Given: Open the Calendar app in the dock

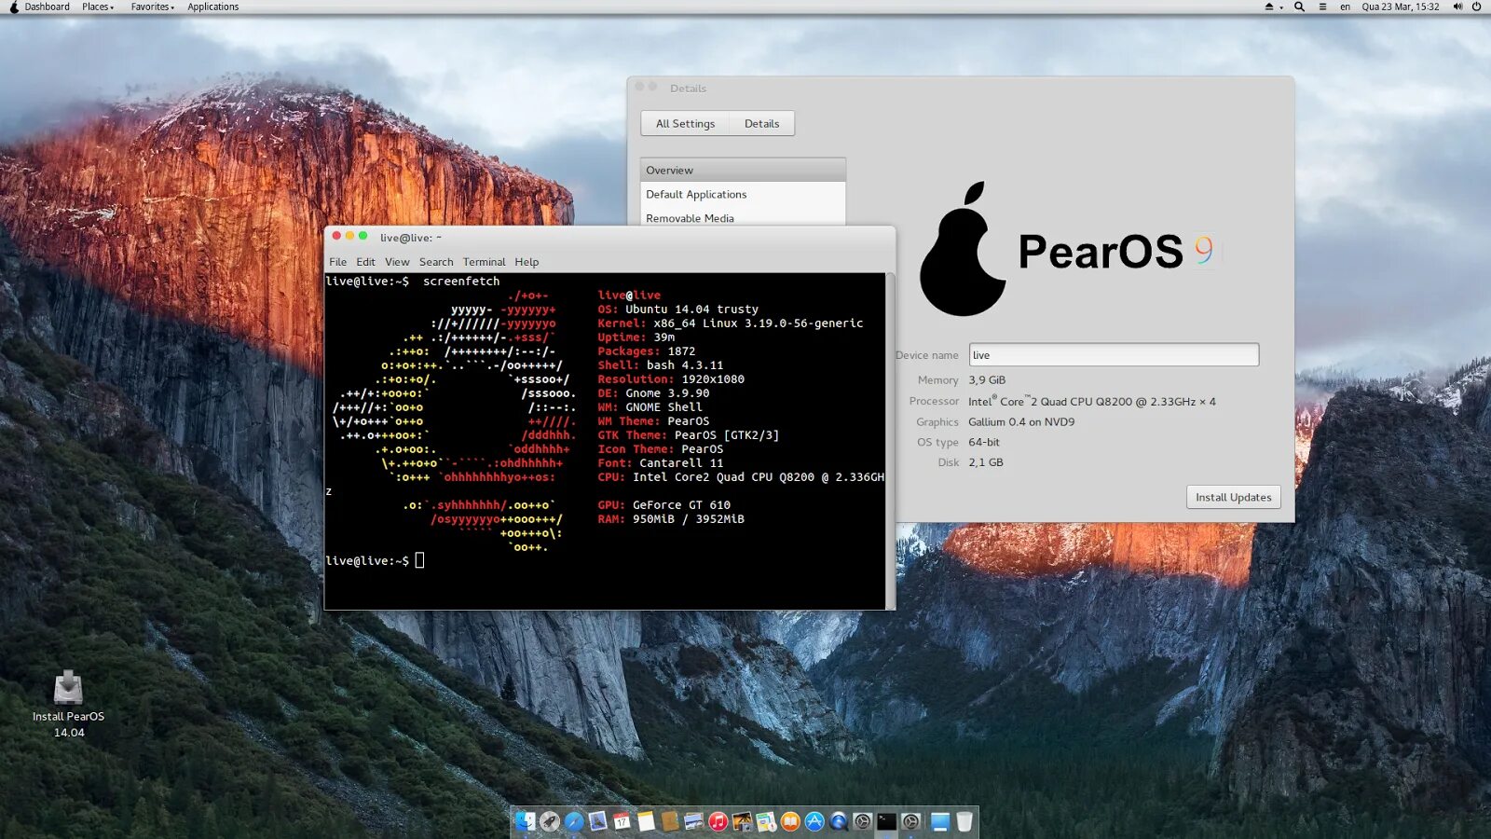Looking at the screenshot, I should [x=622, y=822].
